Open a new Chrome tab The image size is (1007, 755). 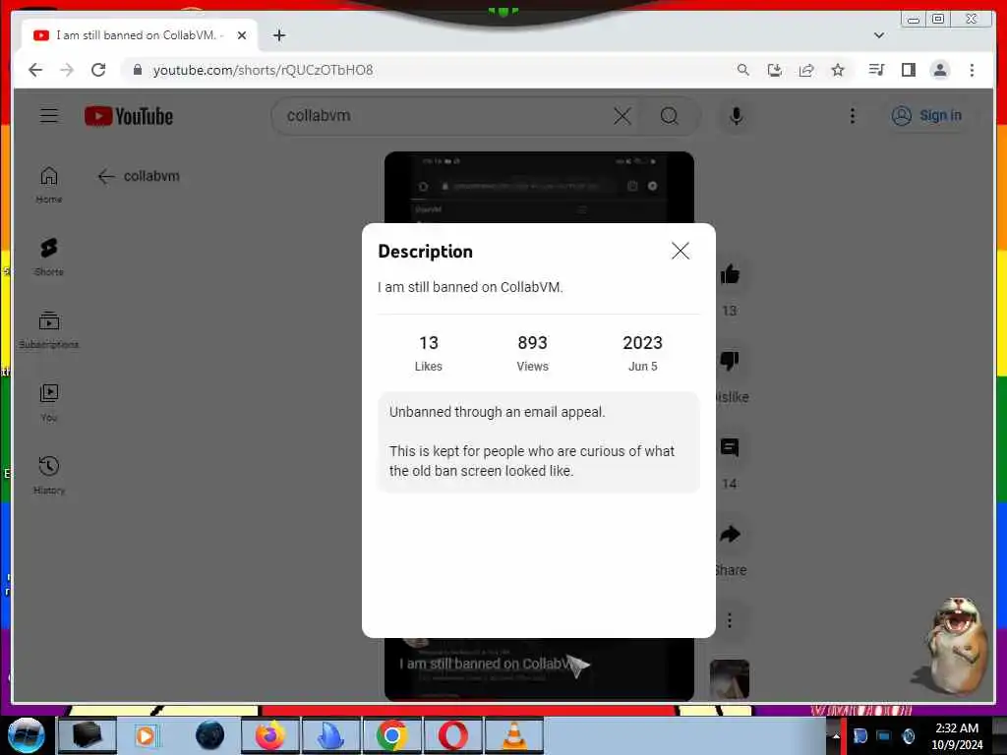(x=278, y=35)
